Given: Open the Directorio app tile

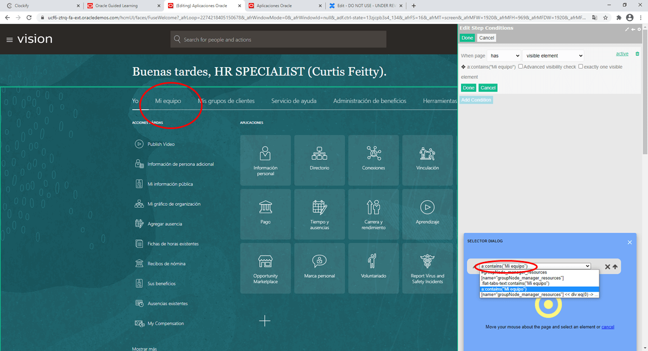Looking at the screenshot, I should [x=319, y=160].
